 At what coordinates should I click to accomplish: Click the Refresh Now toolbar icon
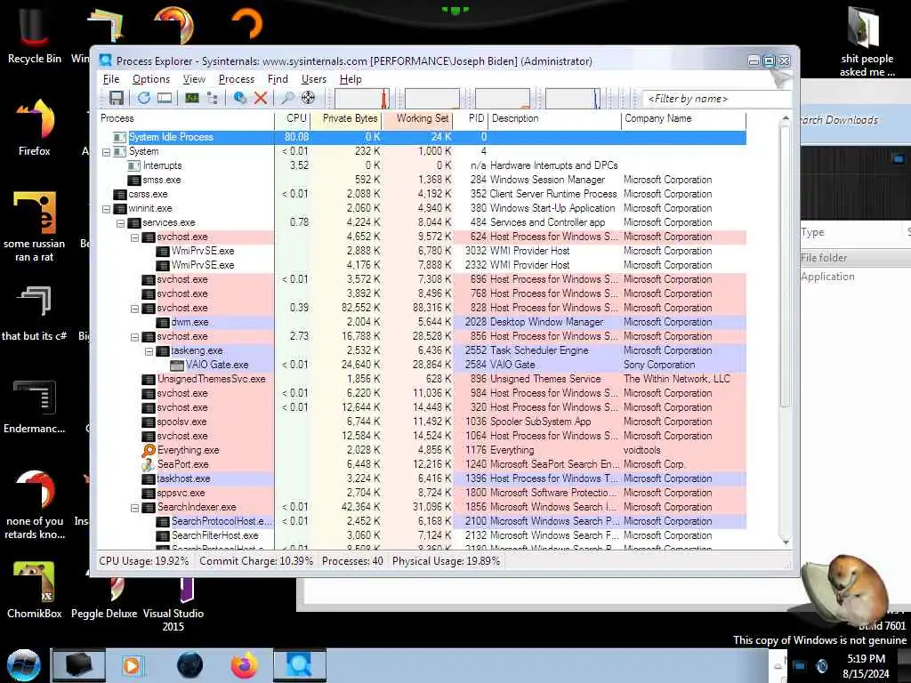coord(143,98)
